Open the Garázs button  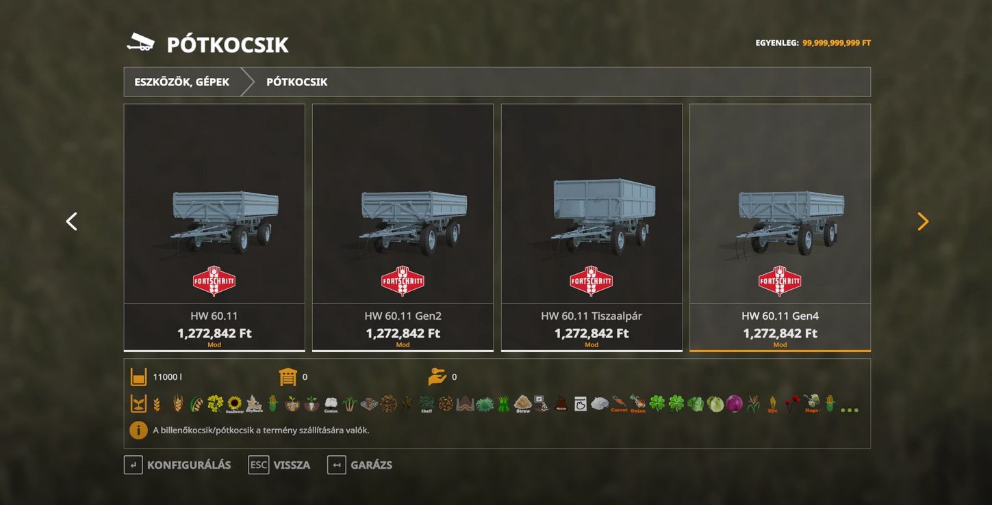pos(360,465)
